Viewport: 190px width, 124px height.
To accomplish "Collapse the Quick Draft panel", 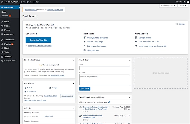I will (129, 60).
